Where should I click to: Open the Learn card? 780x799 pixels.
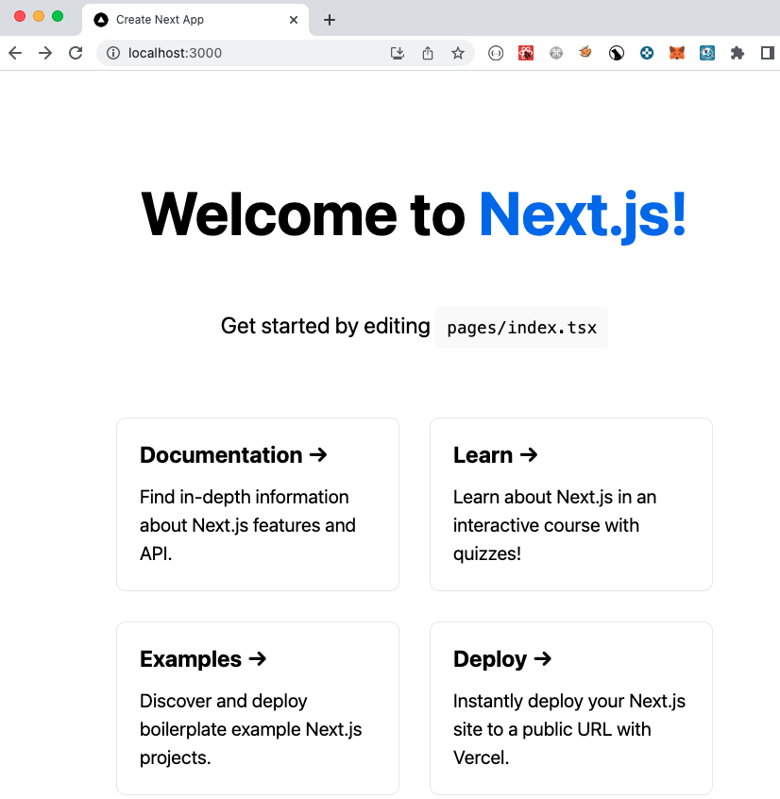pyautogui.click(x=571, y=504)
